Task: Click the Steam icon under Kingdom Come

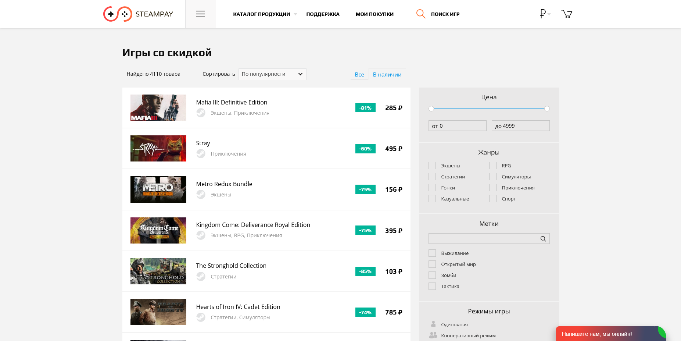Action: pos(201,235)
